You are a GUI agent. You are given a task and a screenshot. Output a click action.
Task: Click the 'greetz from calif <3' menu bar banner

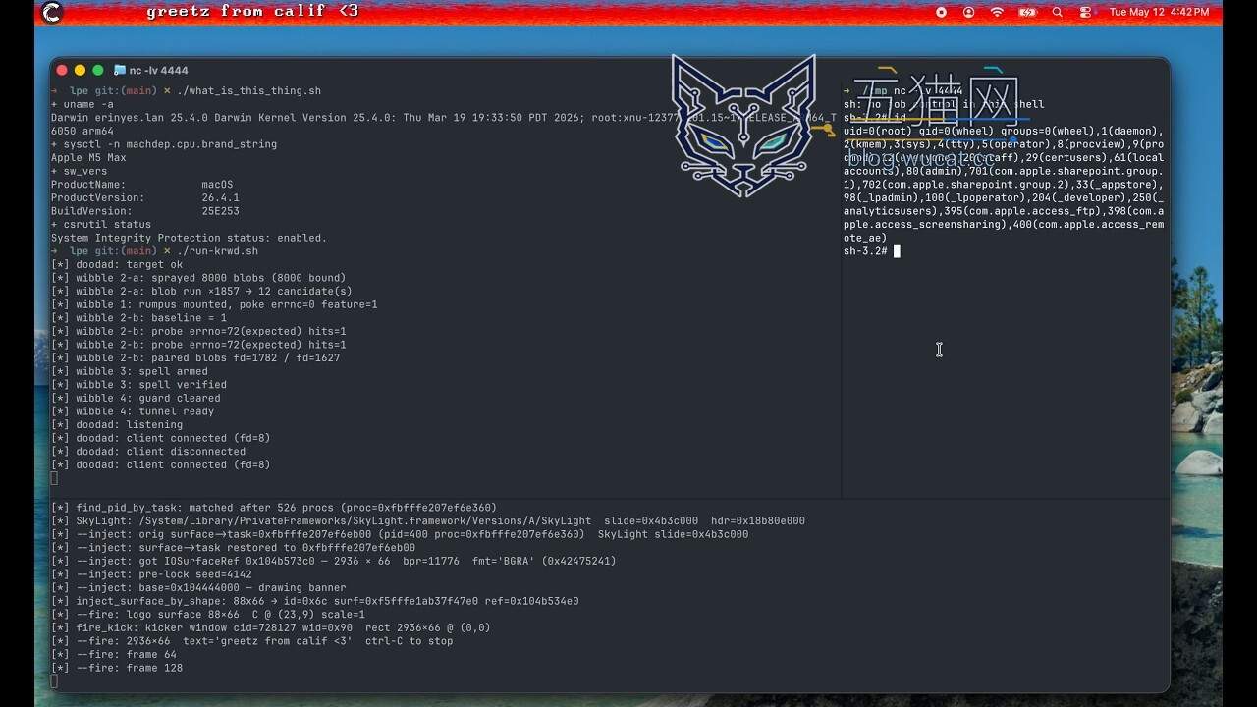point(252,12)
